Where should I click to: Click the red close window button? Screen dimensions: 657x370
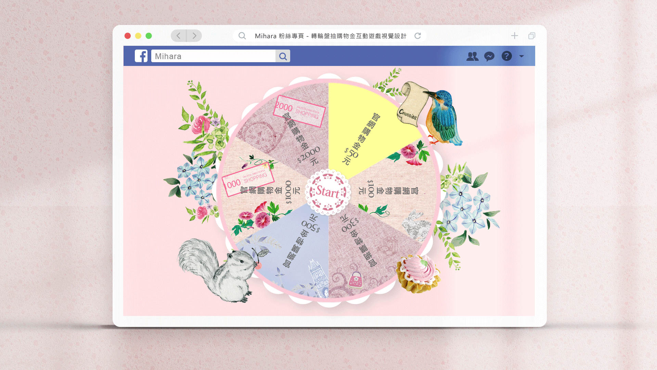click(128, 36)
